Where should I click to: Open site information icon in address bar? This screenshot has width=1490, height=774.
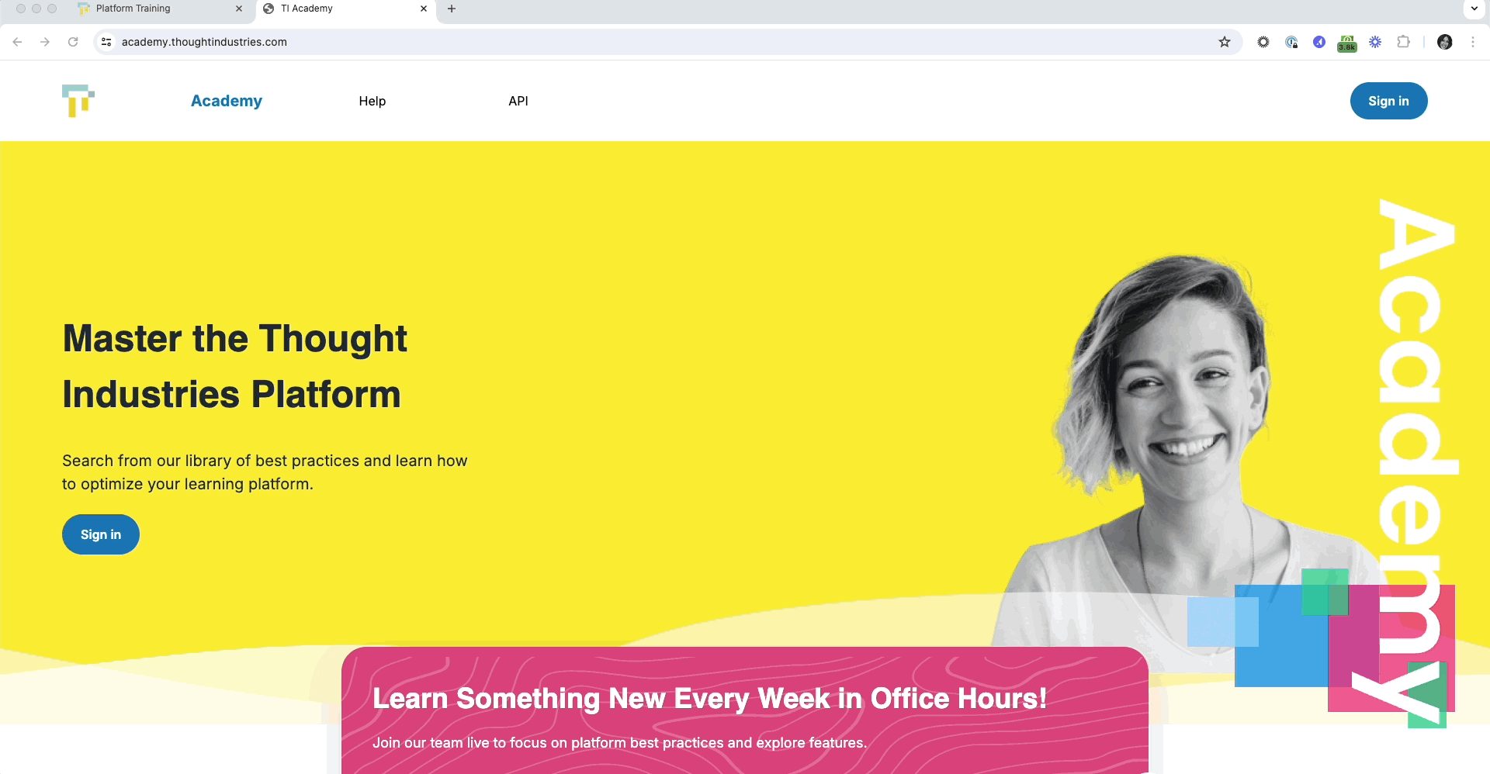107,42
